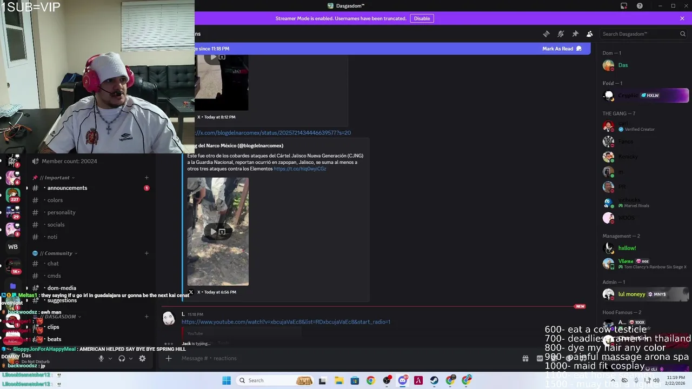Open the x.com blogdelnarcomex status link
This screenshot has width=692, height=389.
coord(272,133)
